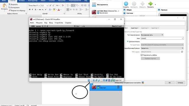This screenshot has height=106, width=189.
Task: Open the Машина menu in vm2 window
Action: click(39, 23)
